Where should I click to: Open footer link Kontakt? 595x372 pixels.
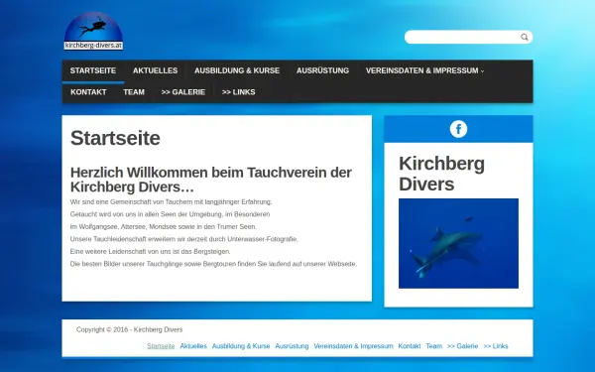[x=410, y=346]
